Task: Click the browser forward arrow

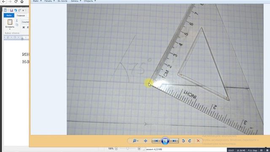Action: coord(10,2)
